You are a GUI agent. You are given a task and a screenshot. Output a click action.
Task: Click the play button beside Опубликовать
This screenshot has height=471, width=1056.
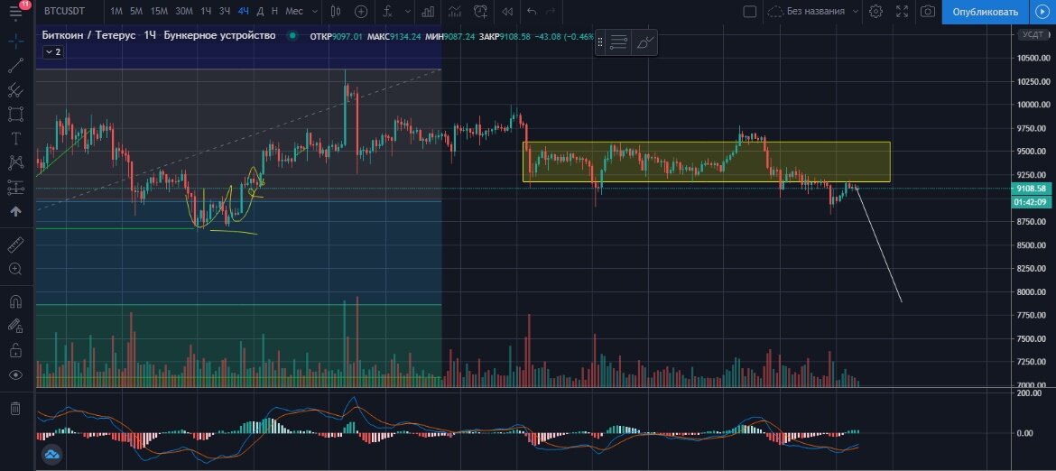coord(1042,12)
